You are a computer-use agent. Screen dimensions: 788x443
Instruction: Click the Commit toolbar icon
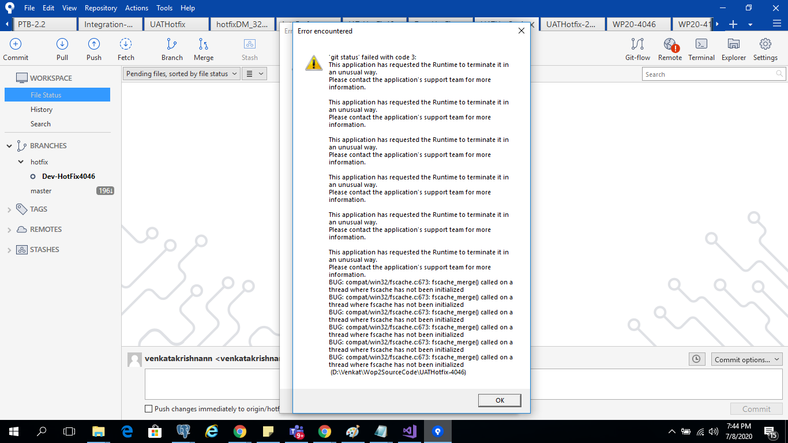point(16,49)
